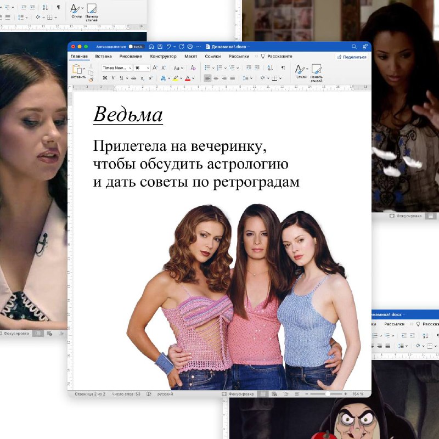Justify the paragraph text

[x=232, y=78]
